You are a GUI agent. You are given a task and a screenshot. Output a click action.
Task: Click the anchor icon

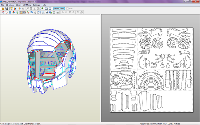[34, 8]
